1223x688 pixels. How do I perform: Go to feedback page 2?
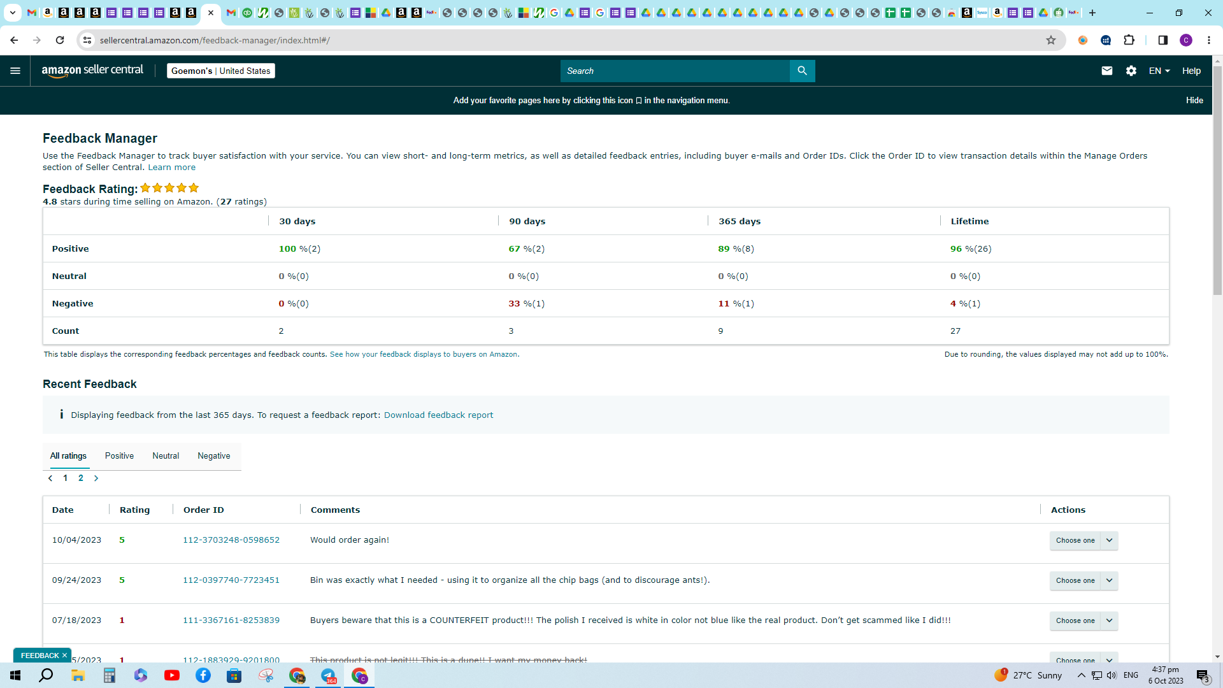coord(81,478)
